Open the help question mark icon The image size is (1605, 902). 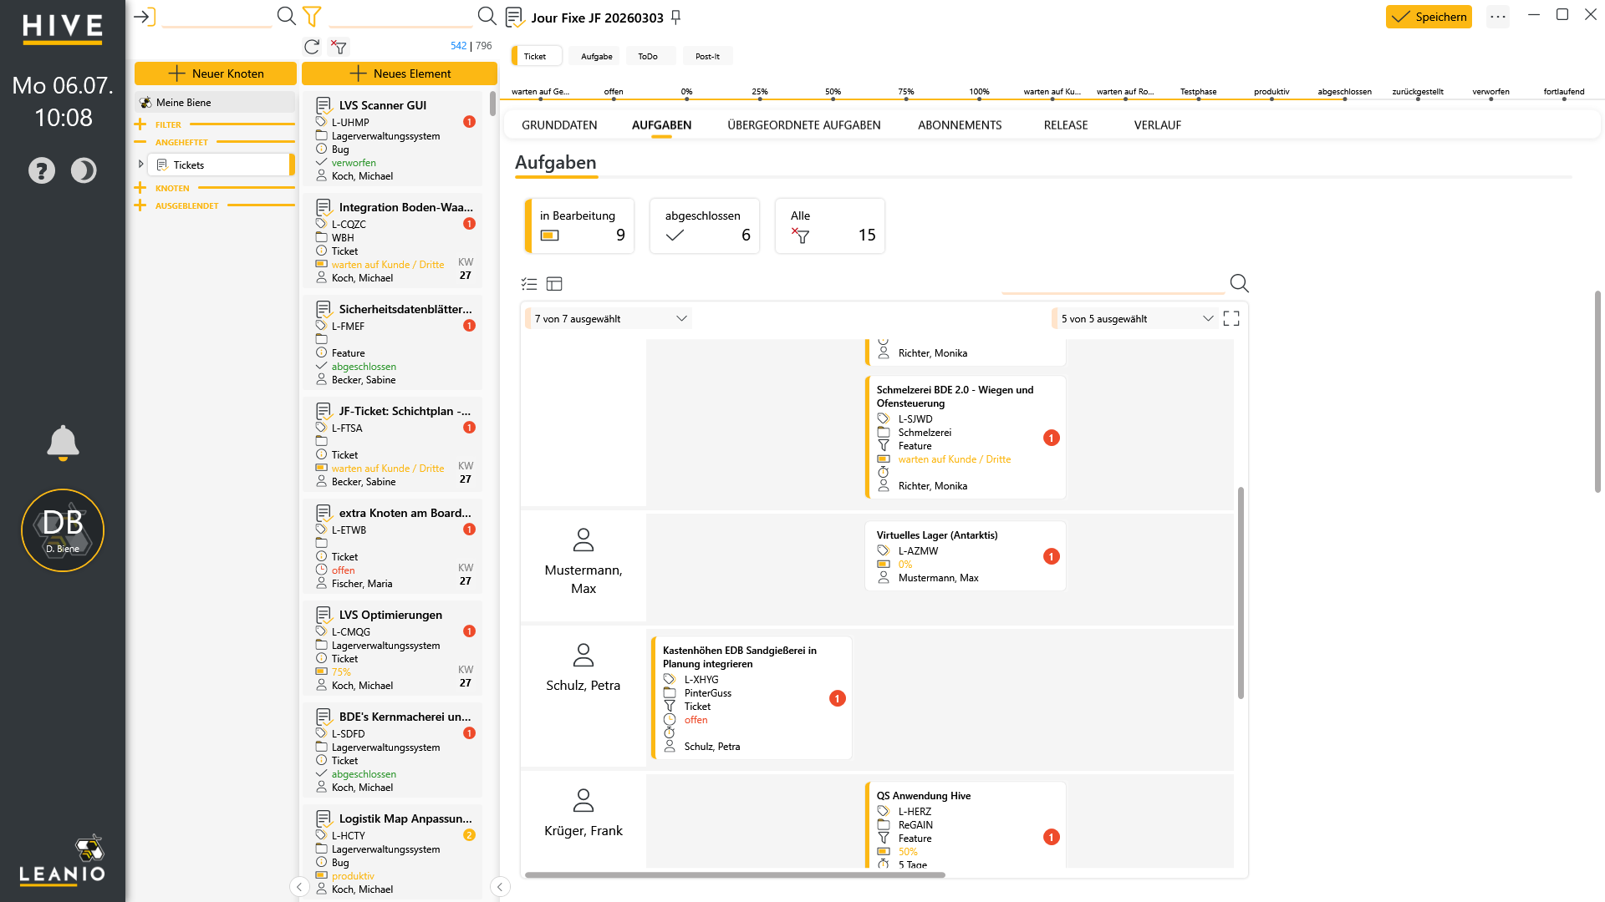[42, 170]
